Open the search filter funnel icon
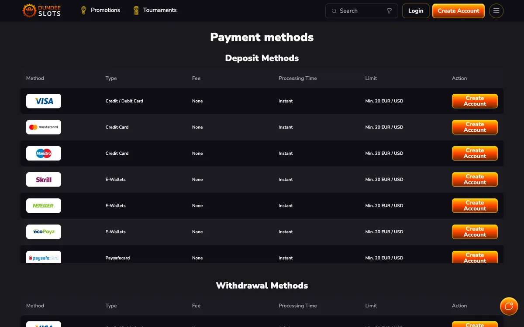The image size is (524, 327). point(390,11)
